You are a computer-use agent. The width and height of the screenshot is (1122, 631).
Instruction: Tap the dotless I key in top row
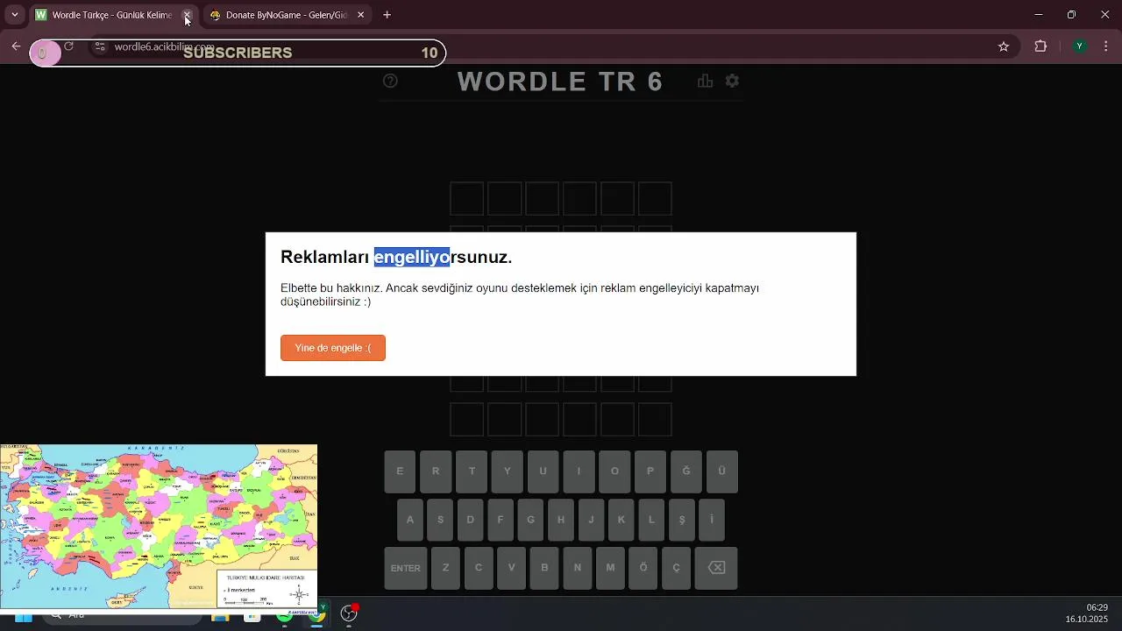click(x=579, y=471)
